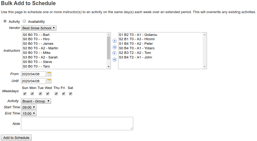Click the move selected instructor left arrow

114,53
